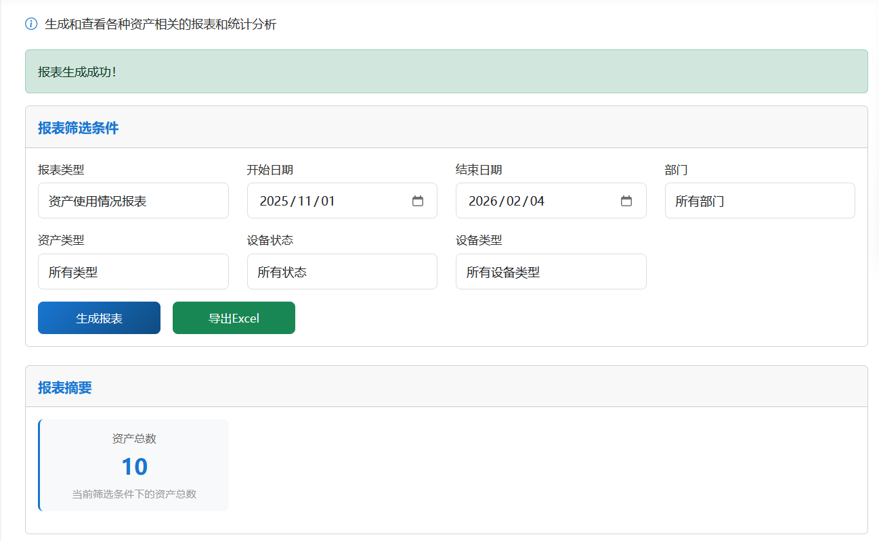Open the 设备类型 dropdown showing 所有设备类型

(x=551, y=272)
